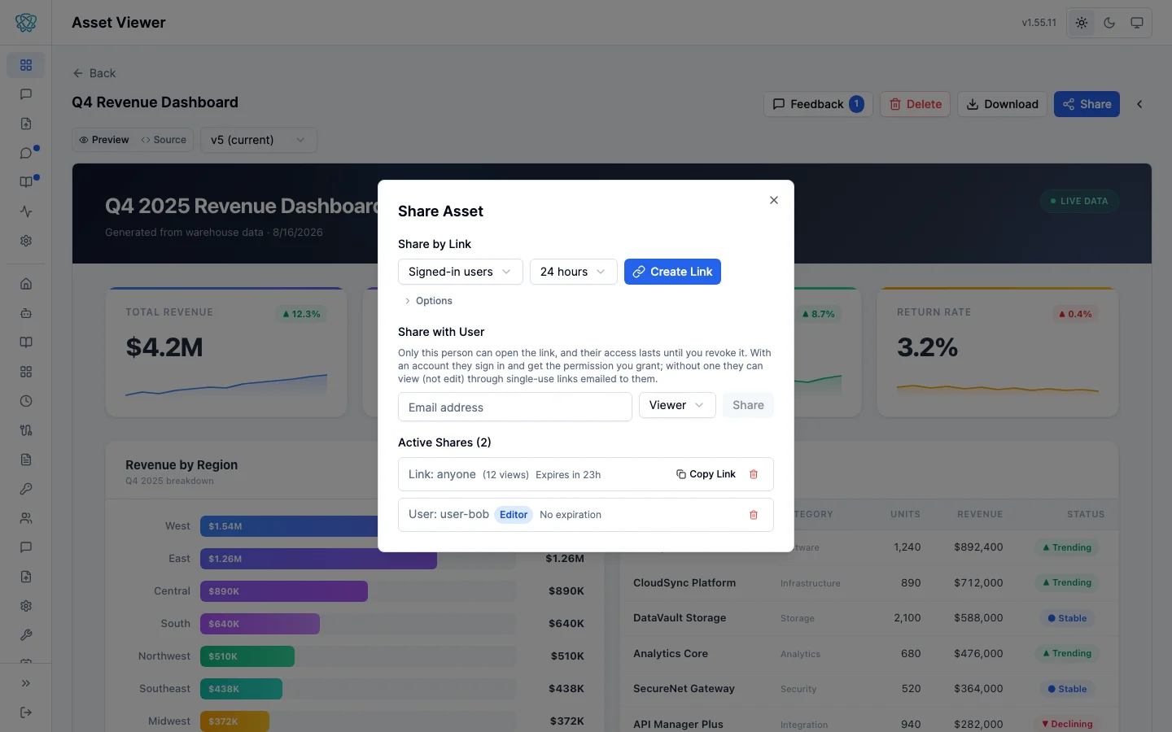Switch to system theme monitor icon
Screen dimensions: 1172x732
click(x=1137, y=23)
